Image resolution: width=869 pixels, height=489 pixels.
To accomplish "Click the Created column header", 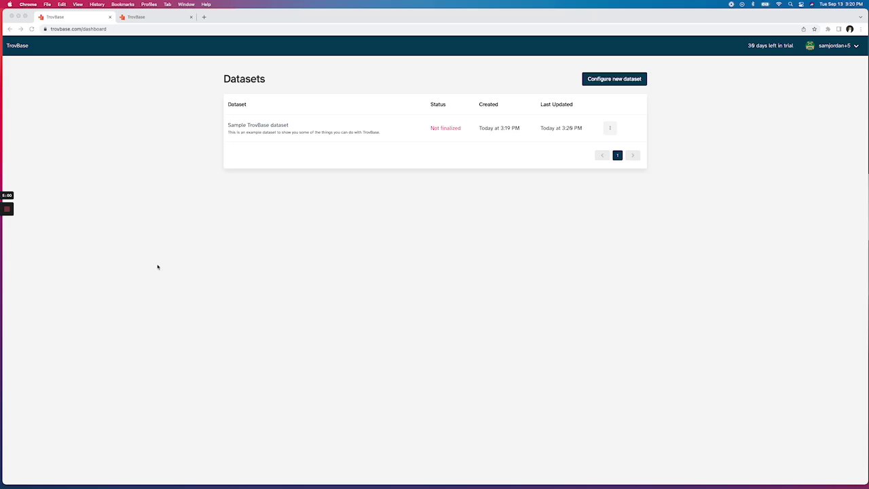I will [488, 105].
